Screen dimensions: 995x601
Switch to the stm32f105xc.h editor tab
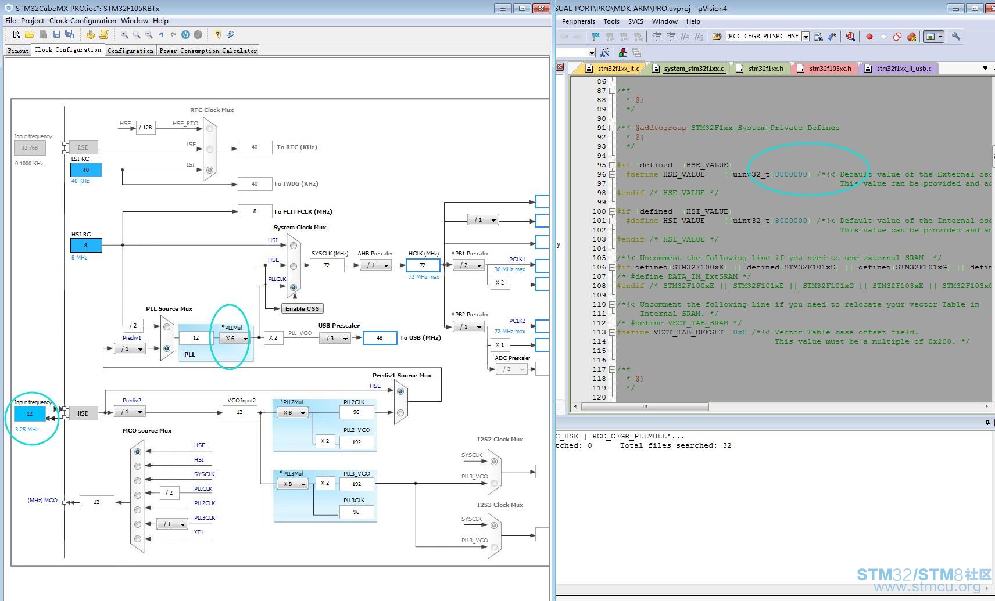click(x=825, y=69)
